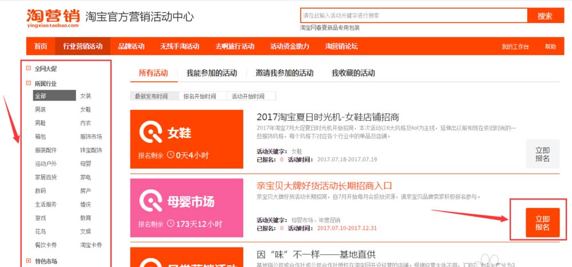Viewport: 572px width, 267px height.
Task: Click the magnifier icon on the 女鞋 card
Action: click(150, 132)
